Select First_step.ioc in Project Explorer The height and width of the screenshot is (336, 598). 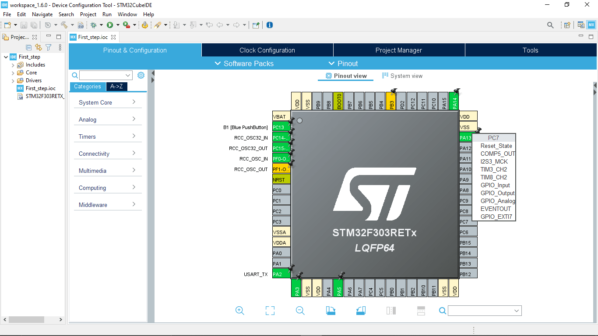pyautogui.click(x=40, y=88)
